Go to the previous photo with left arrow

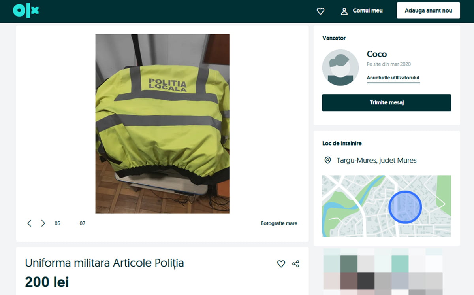tap(29, 223)
